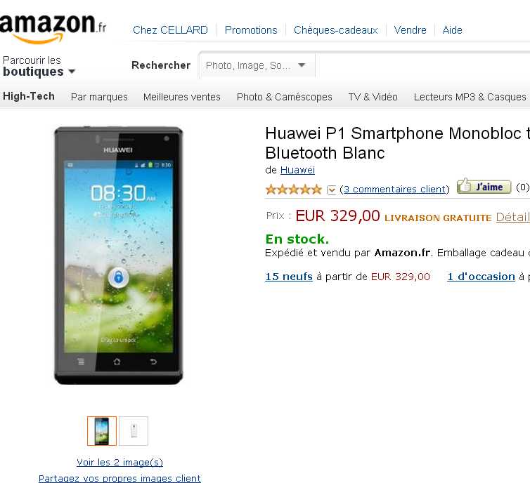Viewport: 530px width, 483px height.
Task: Open the Aide help link
Action: point(452,30)
